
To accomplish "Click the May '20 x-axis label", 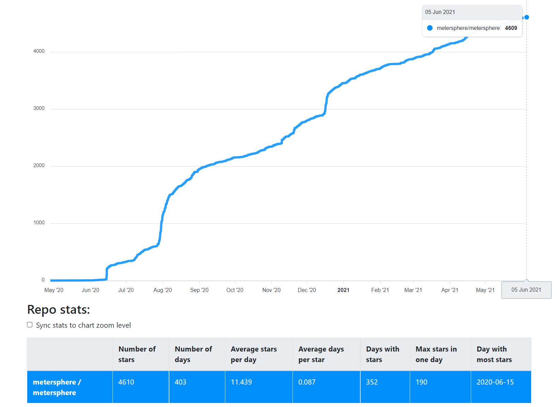I will coord(54,290).
